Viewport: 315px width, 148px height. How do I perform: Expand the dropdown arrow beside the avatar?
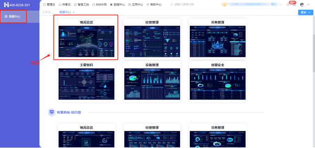click(308, 4)
